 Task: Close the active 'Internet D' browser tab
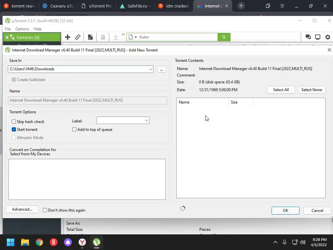tap(227, 6)
